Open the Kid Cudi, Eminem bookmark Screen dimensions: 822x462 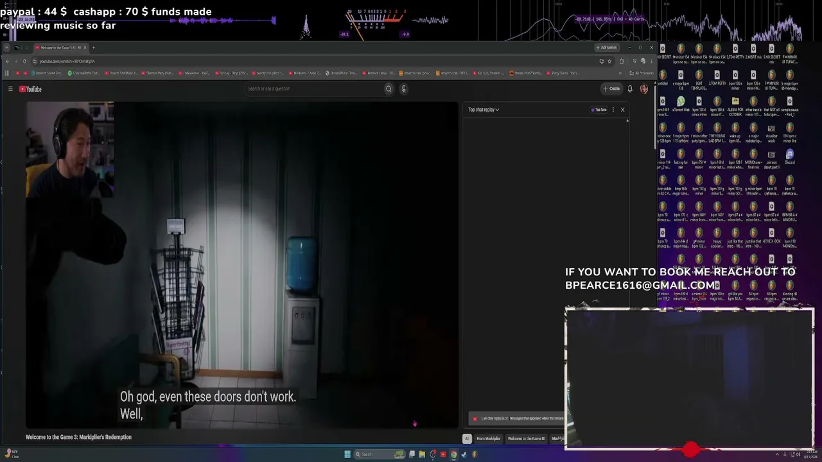point(488,73)
